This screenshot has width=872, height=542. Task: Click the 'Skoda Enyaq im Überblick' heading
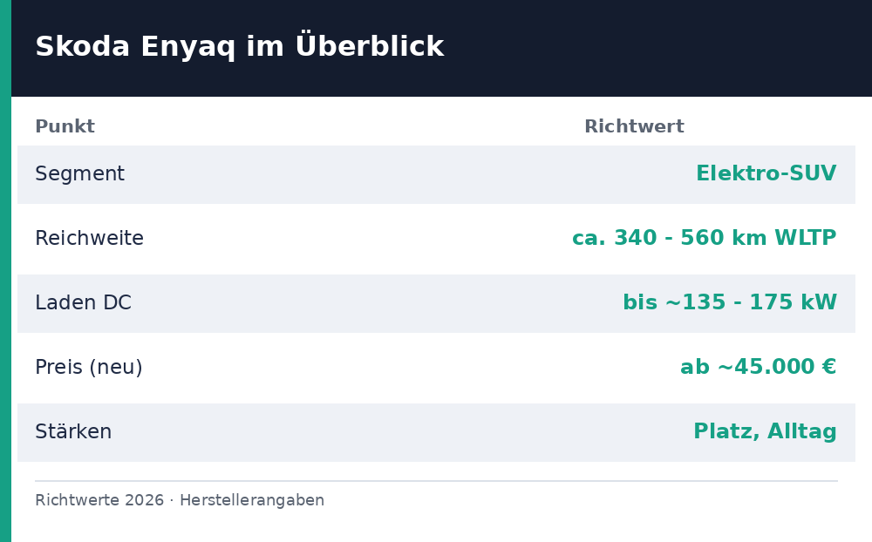coord(239,46)
